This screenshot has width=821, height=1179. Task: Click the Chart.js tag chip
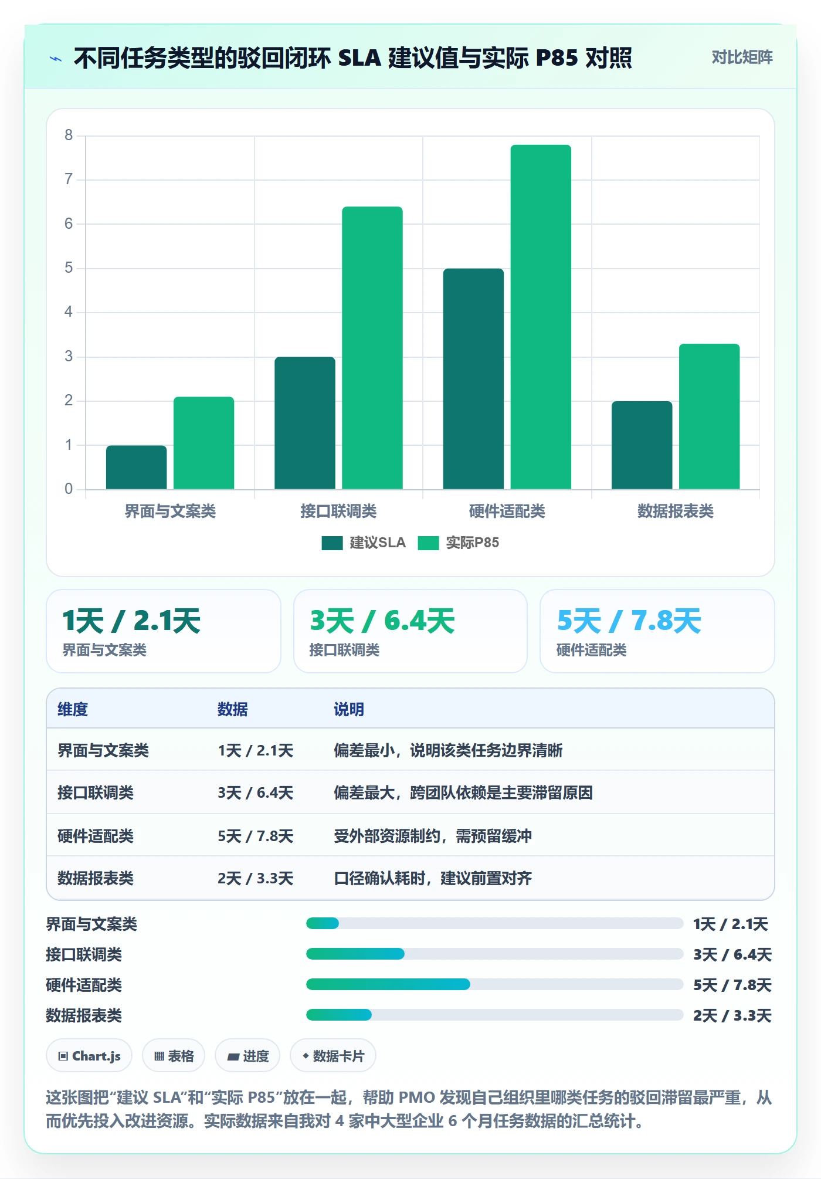coord(89,1056)
